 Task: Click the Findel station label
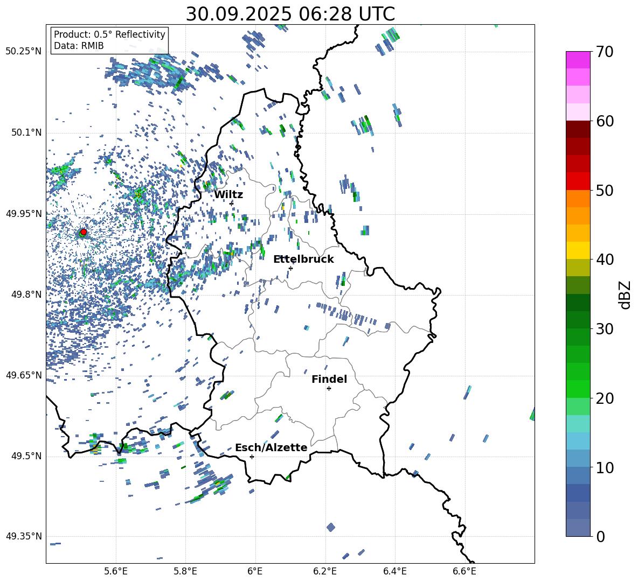pyautogui.click(x=329, y=379)
